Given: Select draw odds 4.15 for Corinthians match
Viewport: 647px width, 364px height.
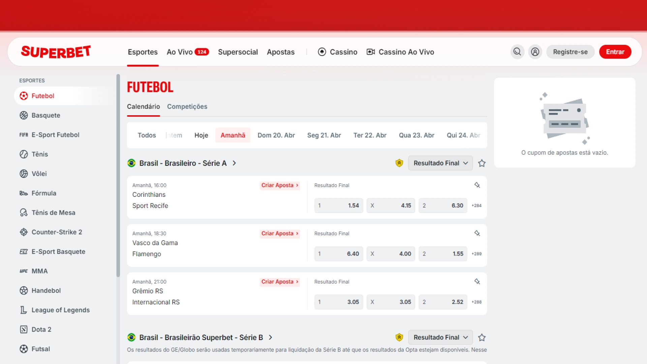Looking at the screenshot, I should (x=391, y=206).
